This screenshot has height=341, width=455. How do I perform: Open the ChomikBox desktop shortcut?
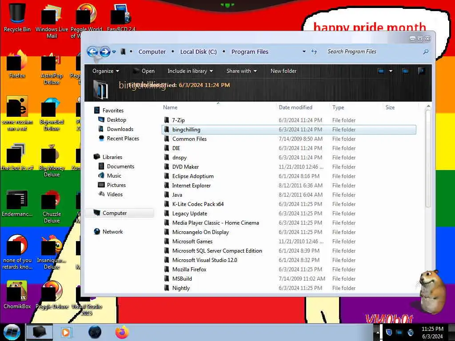click(17, 295)
